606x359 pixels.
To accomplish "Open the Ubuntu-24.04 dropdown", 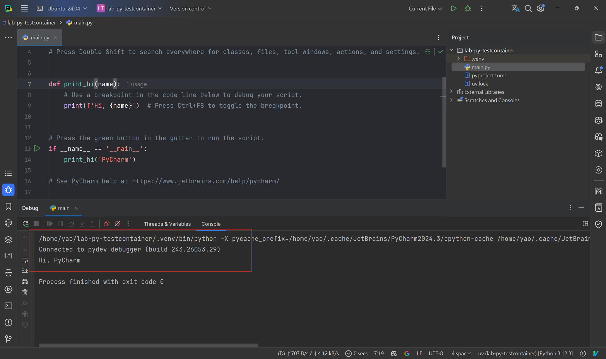I will (62, 9).
